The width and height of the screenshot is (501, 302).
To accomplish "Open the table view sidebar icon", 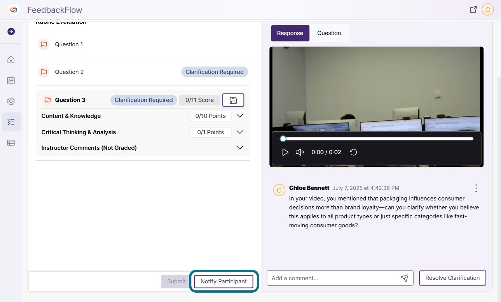I will [x=11, y=143].
